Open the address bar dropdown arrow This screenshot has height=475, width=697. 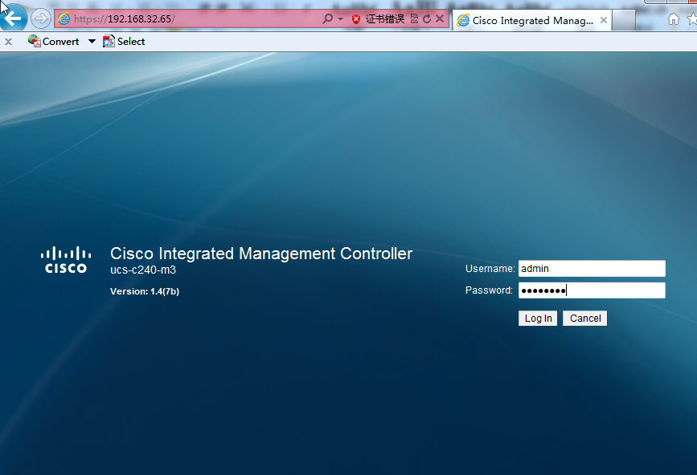click(x=341, y=18)
